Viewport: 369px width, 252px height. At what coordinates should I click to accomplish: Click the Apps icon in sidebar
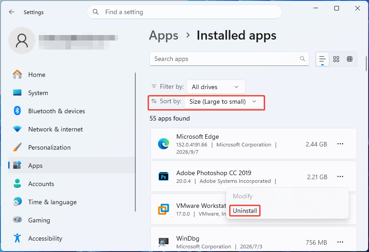click(x=17, y=165)
